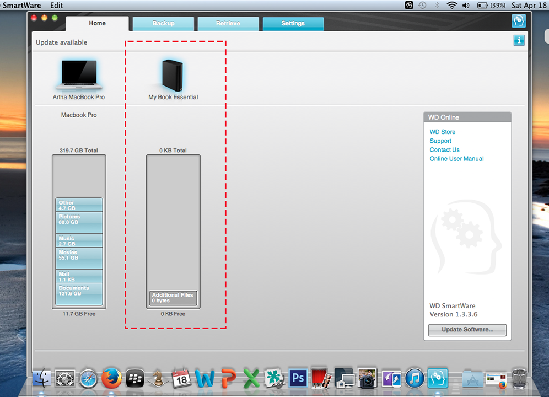Click Additional Files 0 bytes block
This screenshot has height=397, width=549.
pyautogui.click(x=173, y=298)
